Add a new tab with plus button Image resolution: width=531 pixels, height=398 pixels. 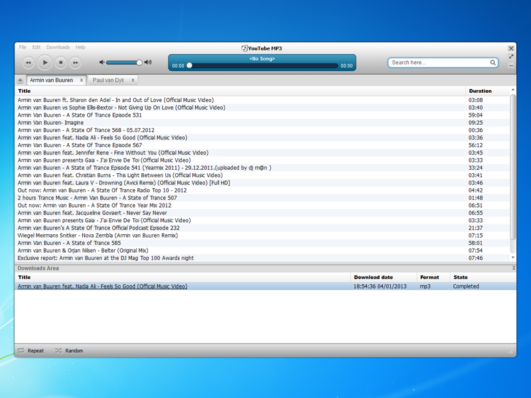click(21, 80)
